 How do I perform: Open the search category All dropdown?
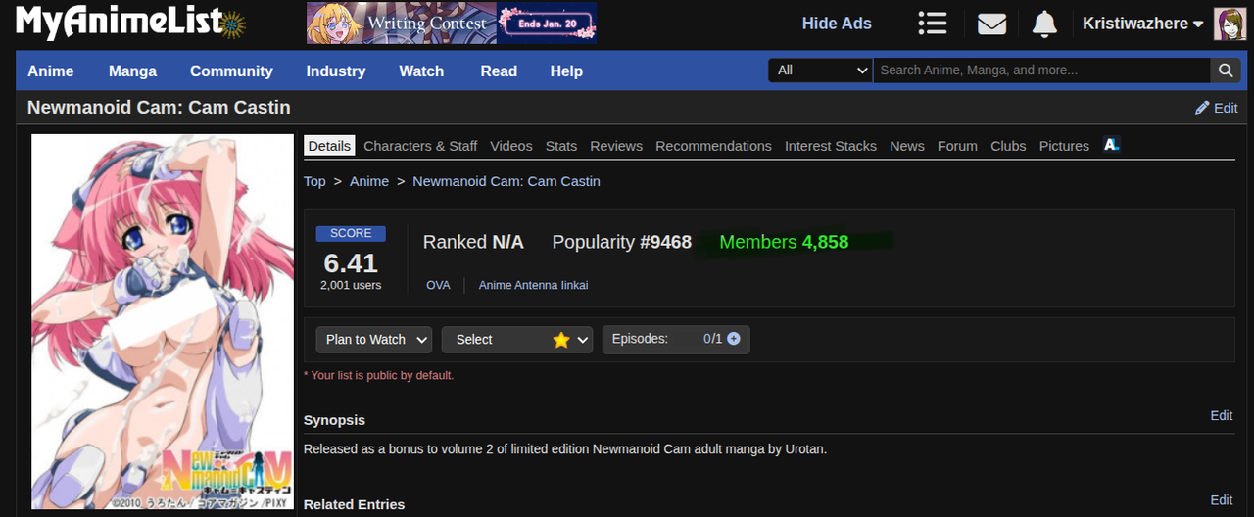(820, 70)
